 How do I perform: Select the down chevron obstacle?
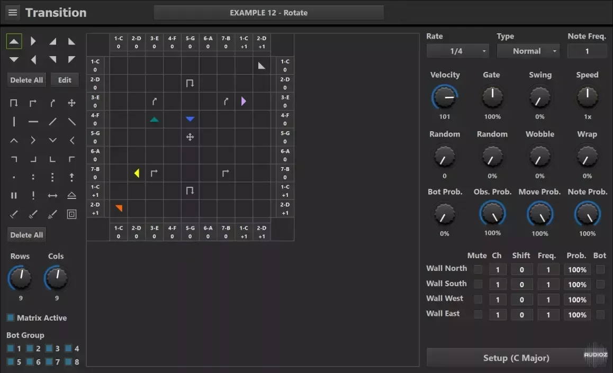click(x=52, y=140)
